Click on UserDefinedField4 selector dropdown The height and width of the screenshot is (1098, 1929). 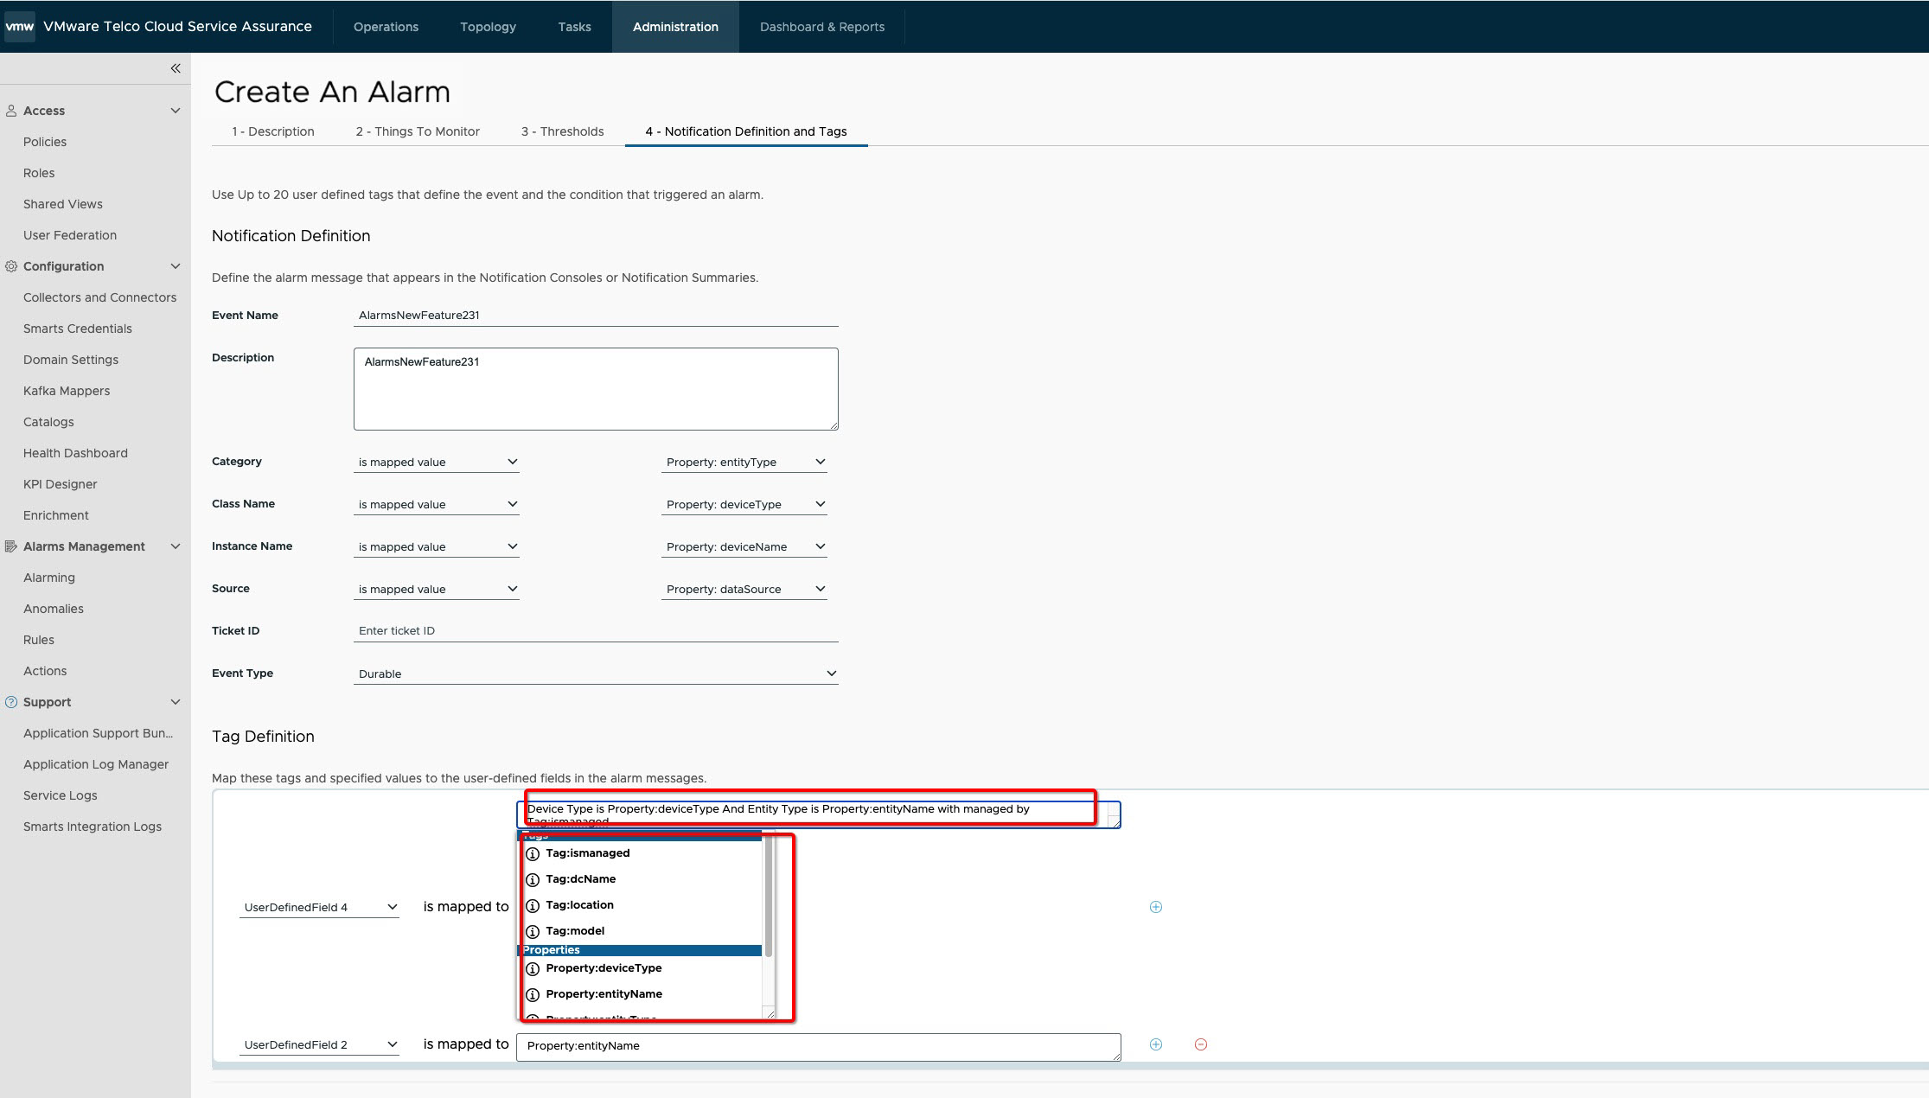[x=316, y=906]
